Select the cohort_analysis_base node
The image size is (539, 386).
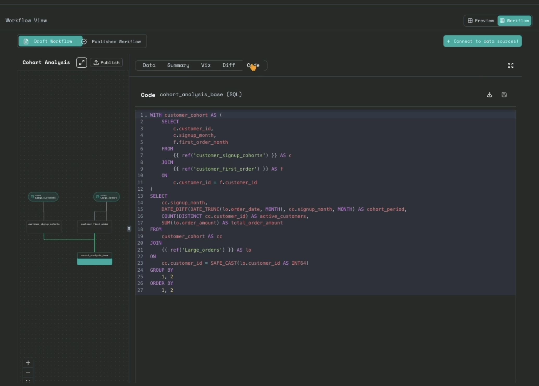point(95,258)
